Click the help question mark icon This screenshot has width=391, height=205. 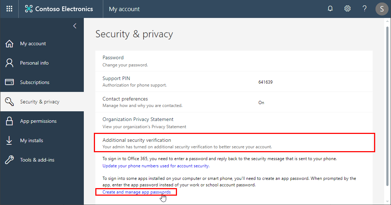(365, 9)
